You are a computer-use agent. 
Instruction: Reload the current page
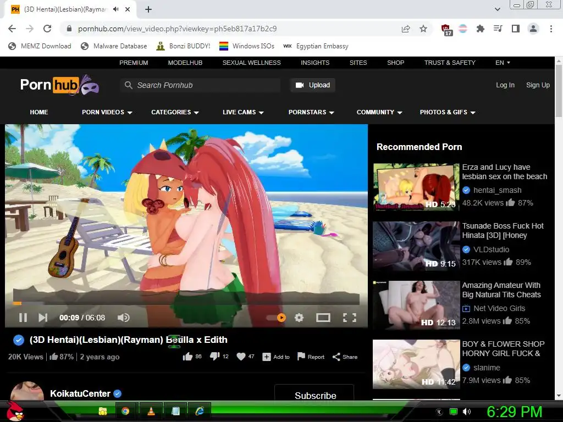[47, 29]
